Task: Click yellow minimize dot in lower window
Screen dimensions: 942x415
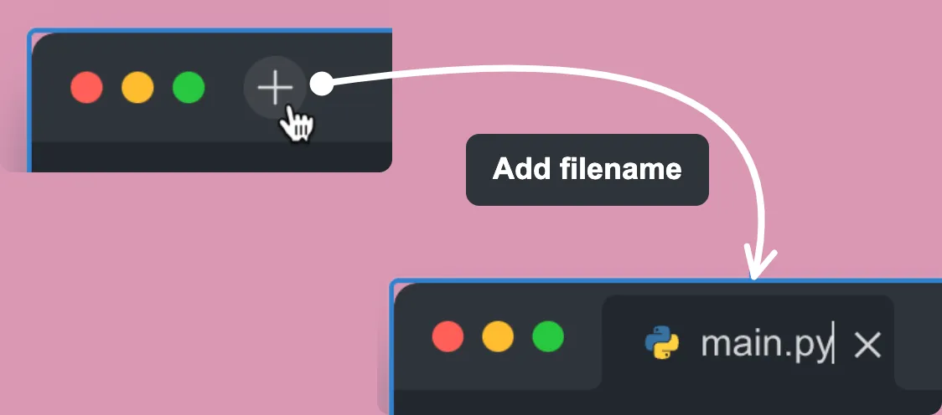Action: click(498, 336)
